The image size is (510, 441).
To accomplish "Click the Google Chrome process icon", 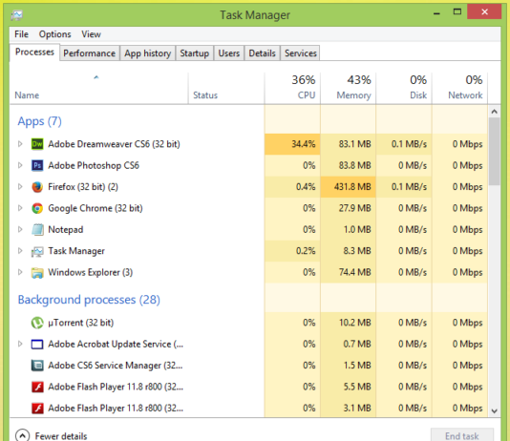I will coord(37,208).
